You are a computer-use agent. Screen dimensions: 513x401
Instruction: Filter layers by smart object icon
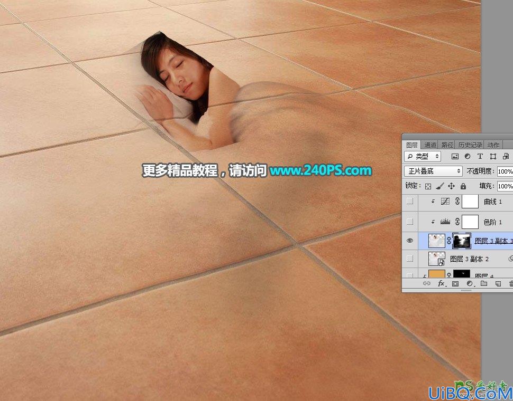pyautogui.click(x=506, y=157)
